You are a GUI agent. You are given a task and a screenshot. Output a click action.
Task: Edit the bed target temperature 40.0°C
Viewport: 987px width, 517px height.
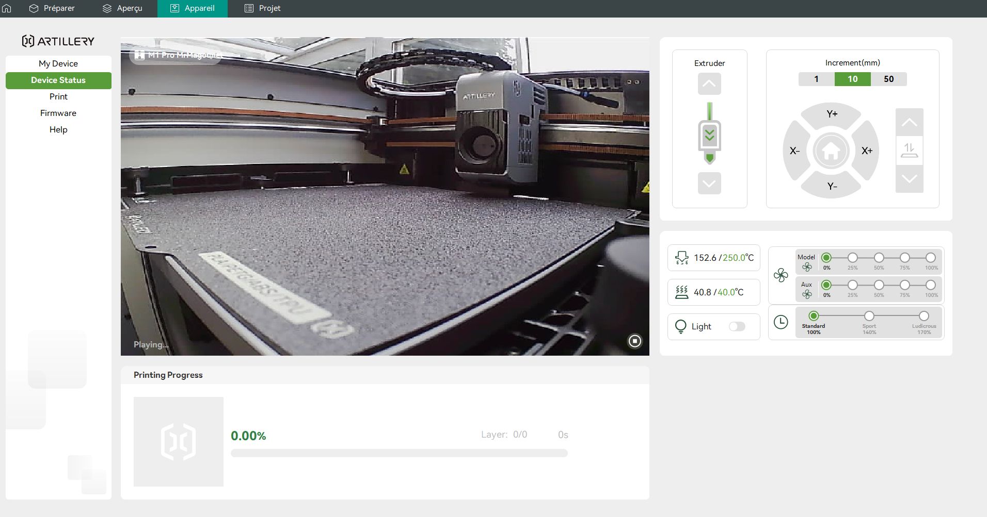coord(730,292)
